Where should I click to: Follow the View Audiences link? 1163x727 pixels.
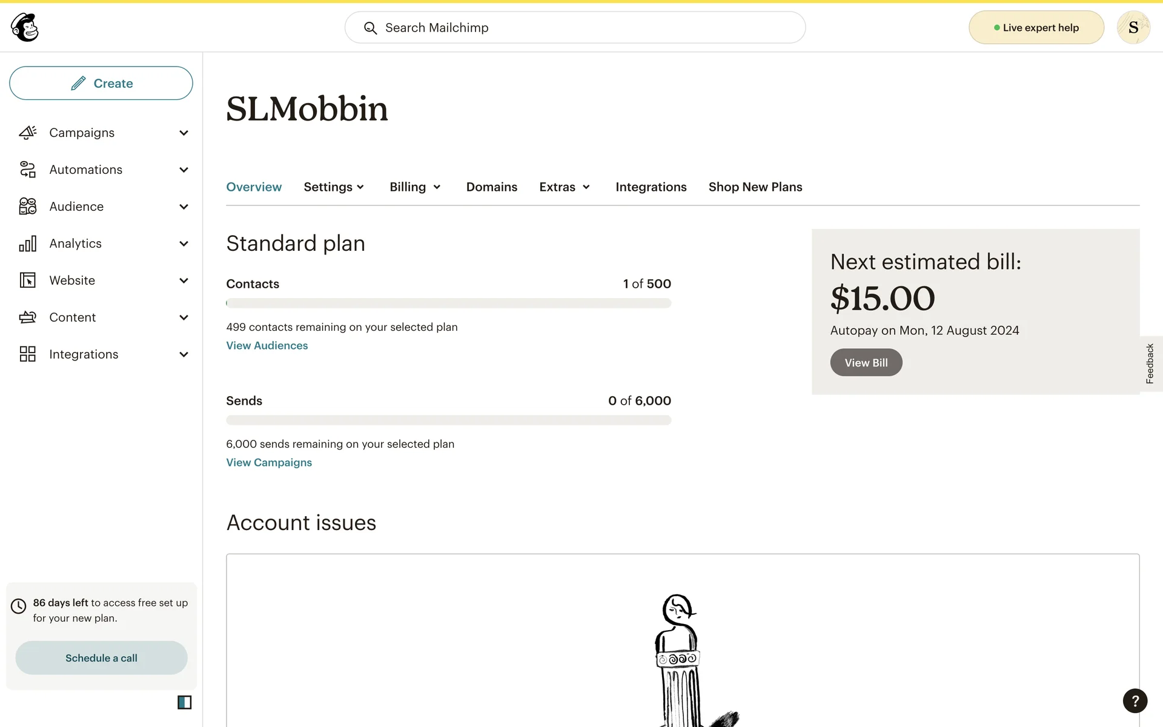coord(267,346)
